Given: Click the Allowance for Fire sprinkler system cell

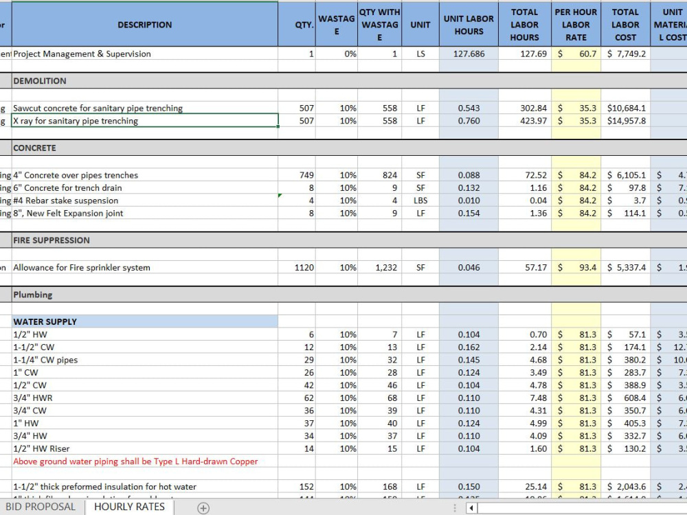Looking at the screenshot, I should coord(144,268).
